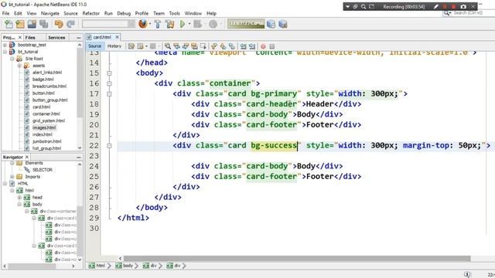Click the Last Edit icon in editor toolbar
Image resolution: width=495 pixels, height=278 pixels.
point(131,46)
